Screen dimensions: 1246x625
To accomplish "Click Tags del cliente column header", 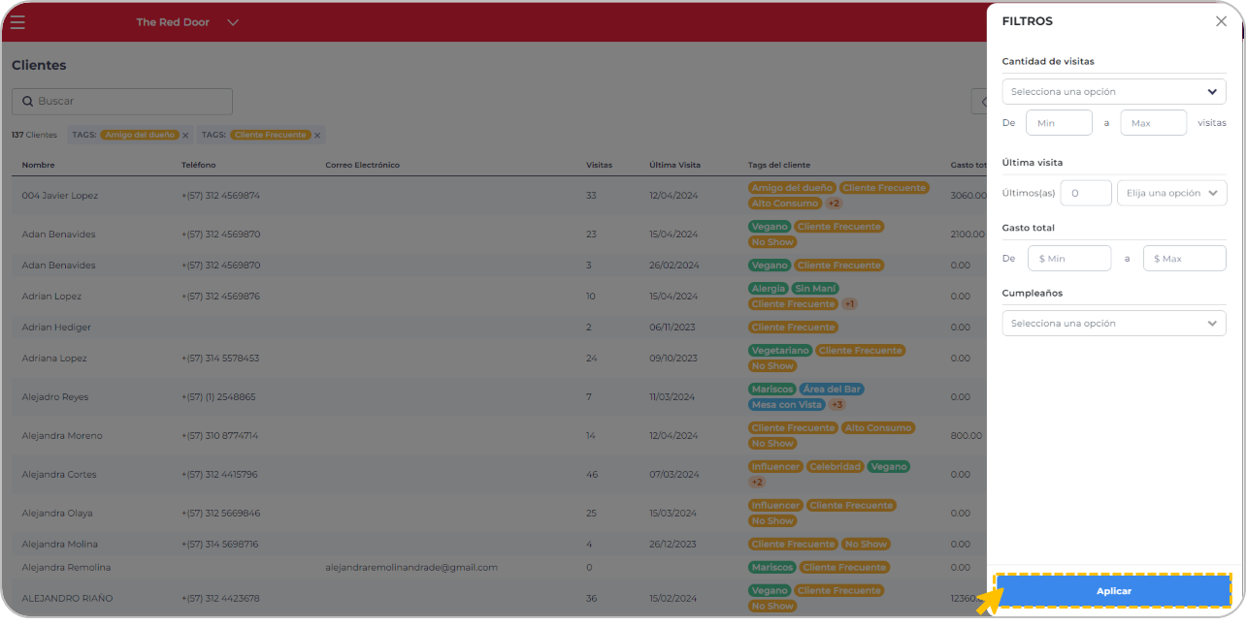I will click(x=778, y=165).
